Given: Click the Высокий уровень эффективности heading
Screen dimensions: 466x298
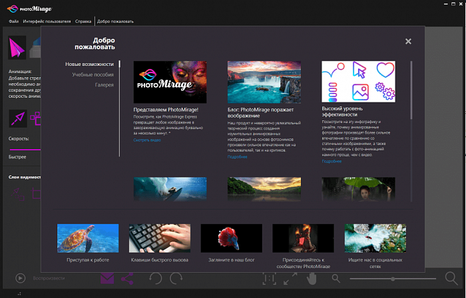Looking at the screenshot, I should [x=342, y=112].
